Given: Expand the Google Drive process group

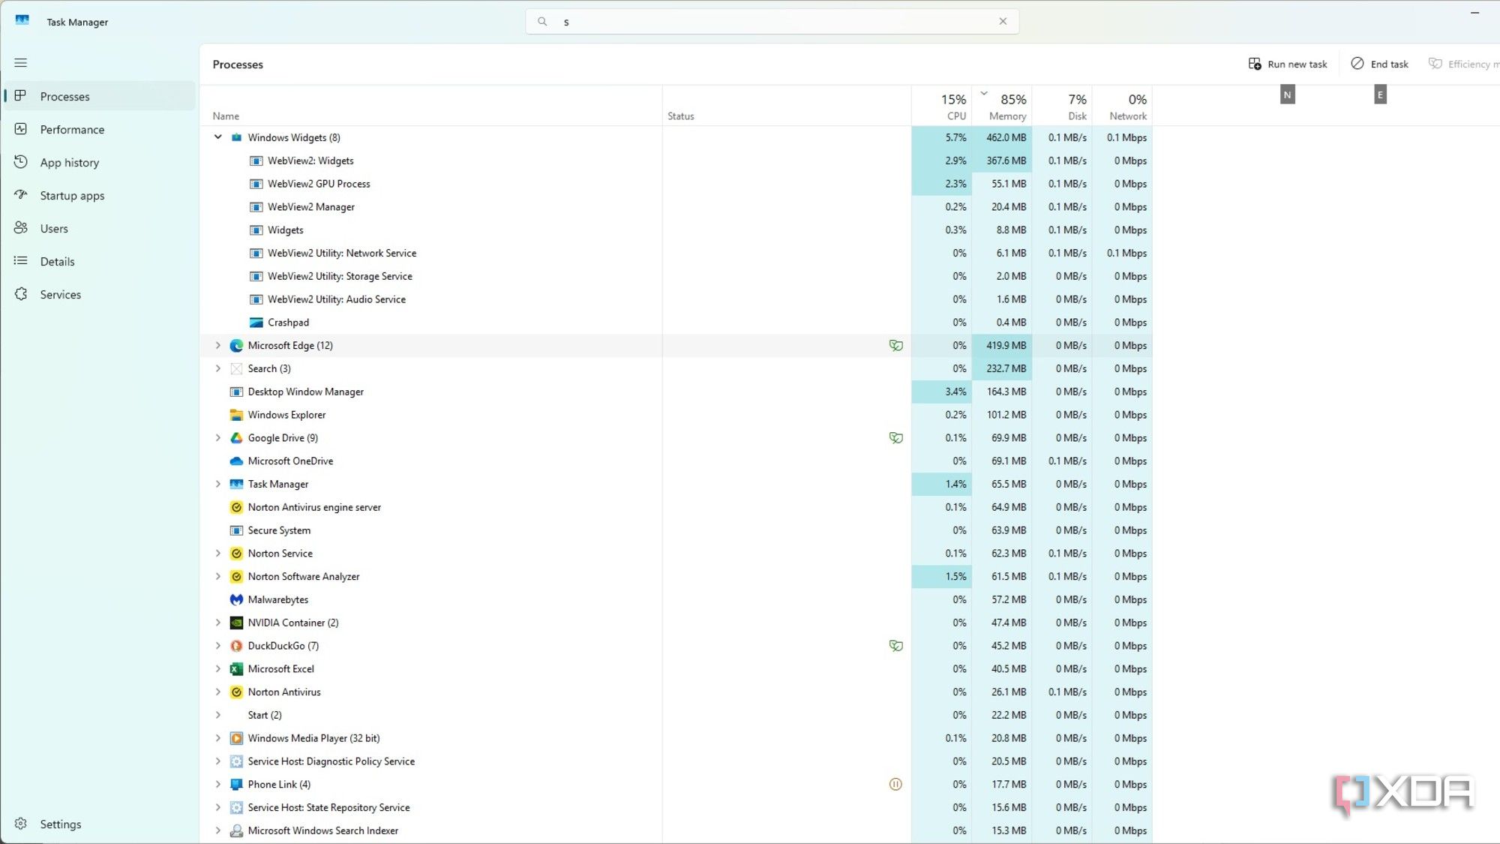Looking at the screenshot, I should (x=217, y=437).
